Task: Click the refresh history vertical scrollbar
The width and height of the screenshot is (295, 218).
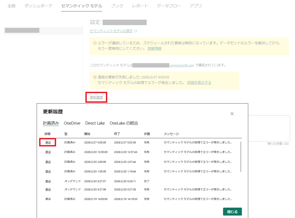Action: coord(241,157)
